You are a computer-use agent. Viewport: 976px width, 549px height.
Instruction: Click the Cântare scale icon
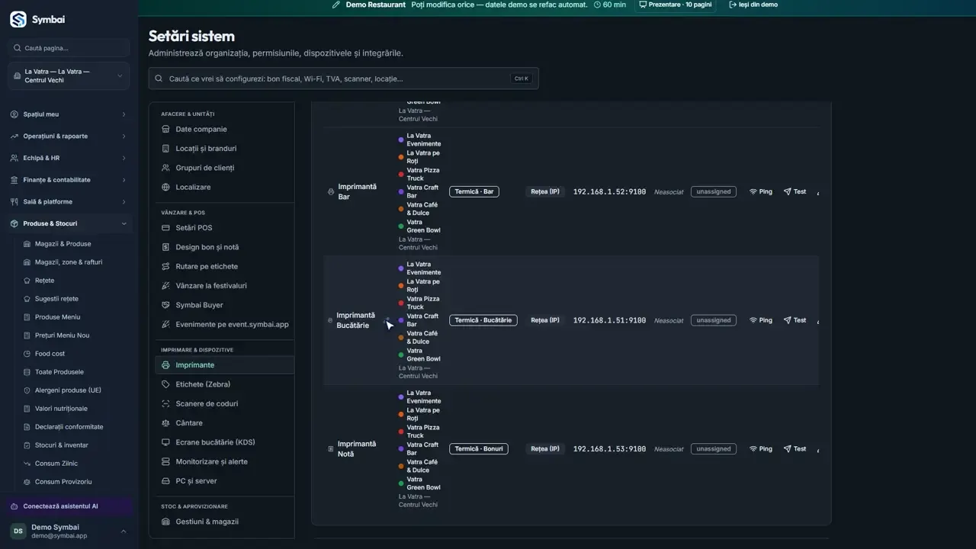(x=166, y=423)
